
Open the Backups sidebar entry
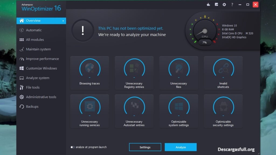click(32, 107)
